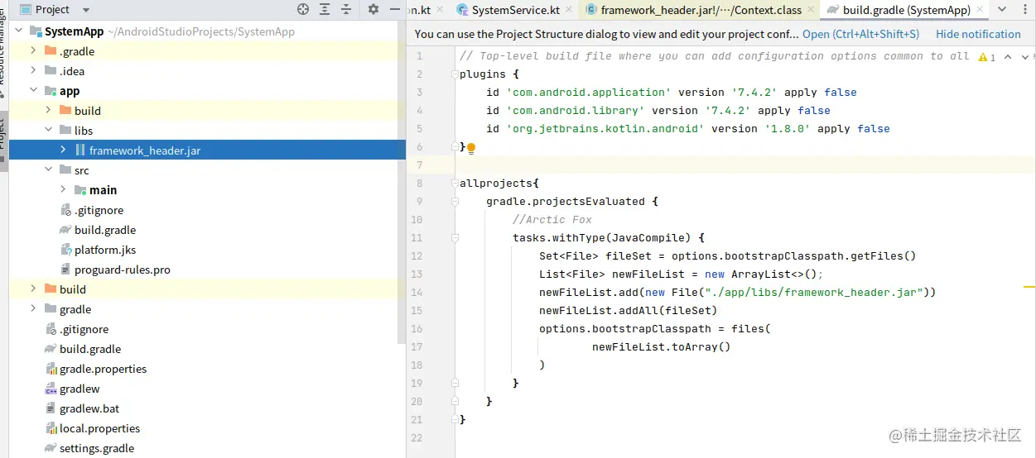1036x458 pixels.
Task: Expand the main source folder
Action: [63, 190]
